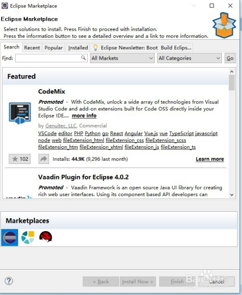Maximize the Eclipse Marketplace window

pyautogui.click(x=212, y=6)
